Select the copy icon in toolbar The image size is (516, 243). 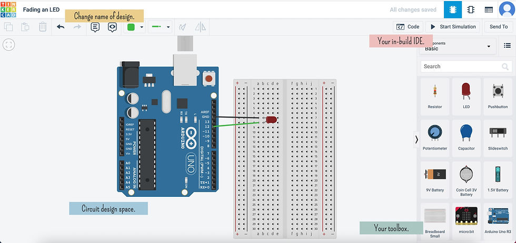tap(8, 27)
